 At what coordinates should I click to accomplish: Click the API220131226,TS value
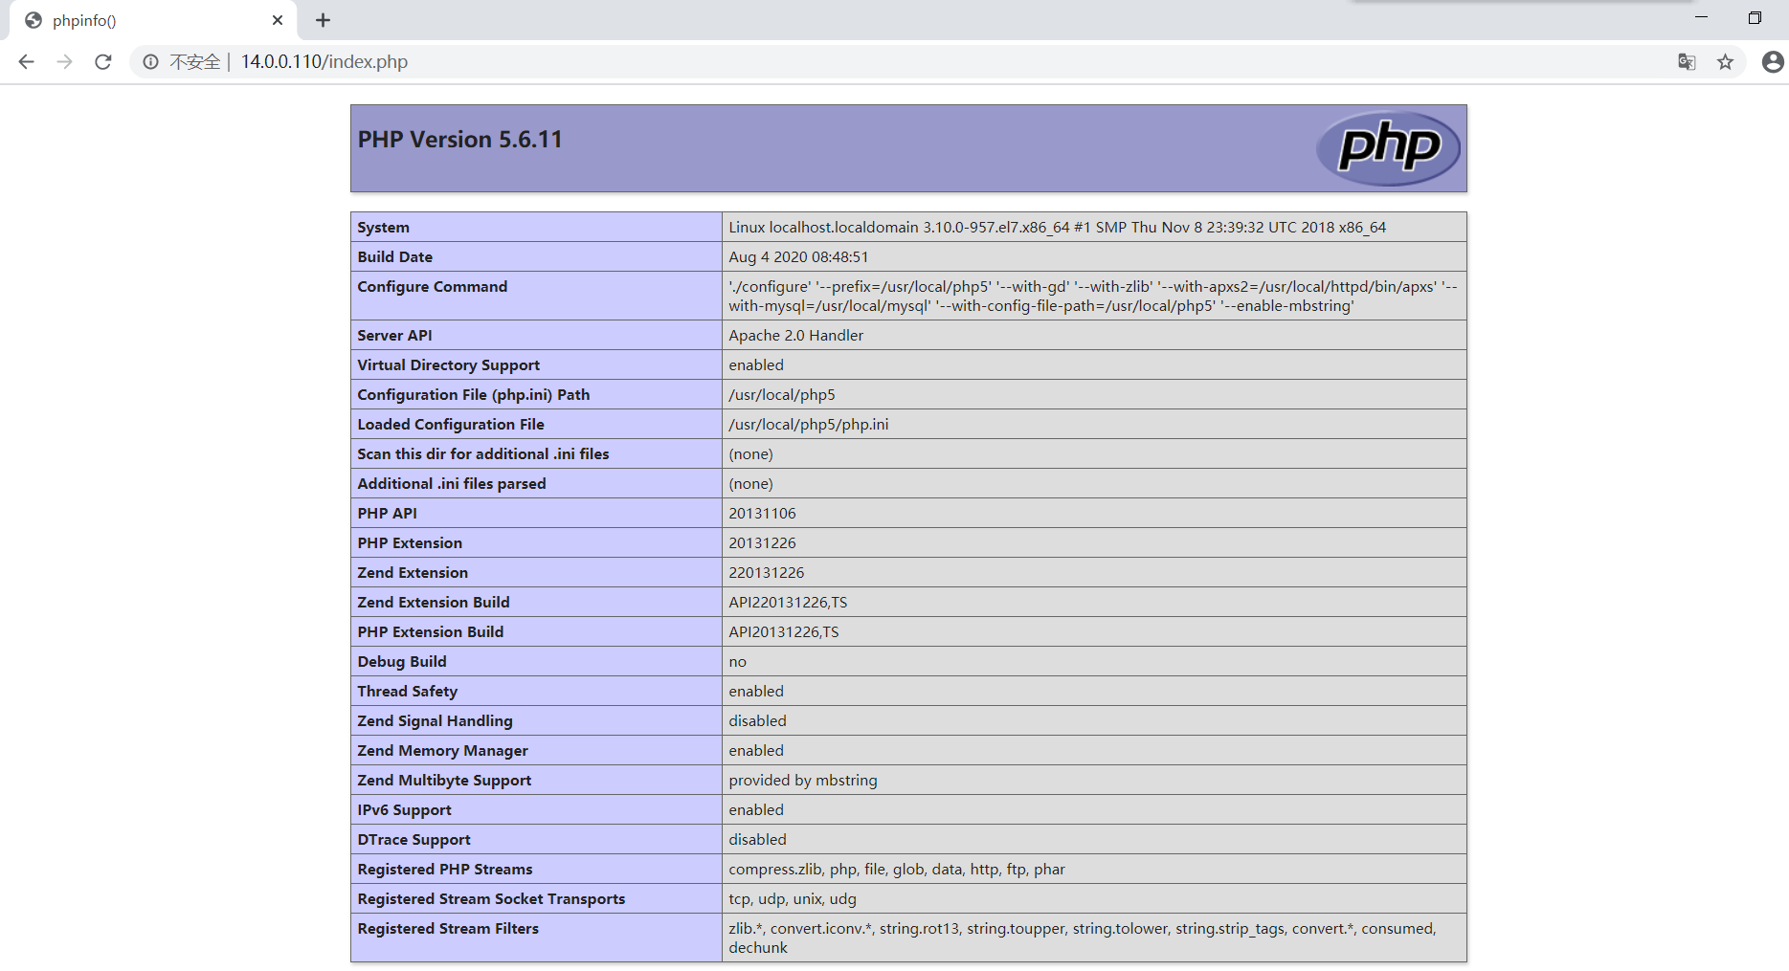pos(788,603)
